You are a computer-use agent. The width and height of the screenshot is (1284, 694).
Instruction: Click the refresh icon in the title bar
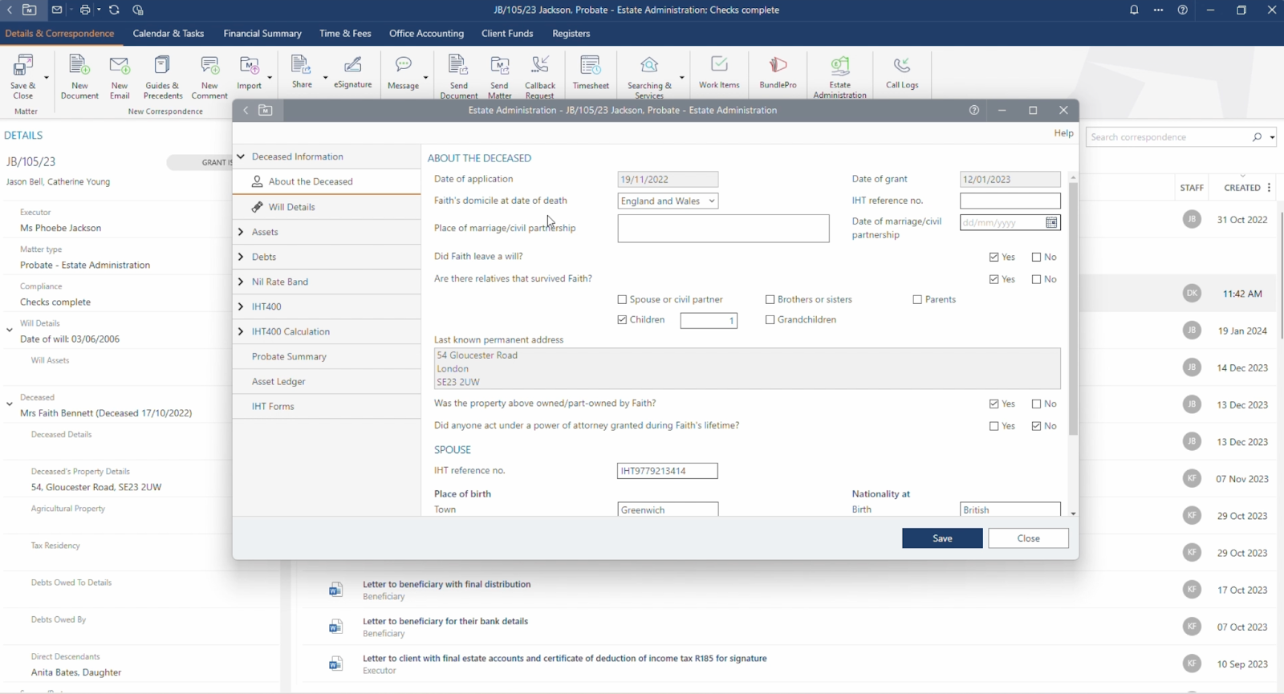click(x=114, y=10)
